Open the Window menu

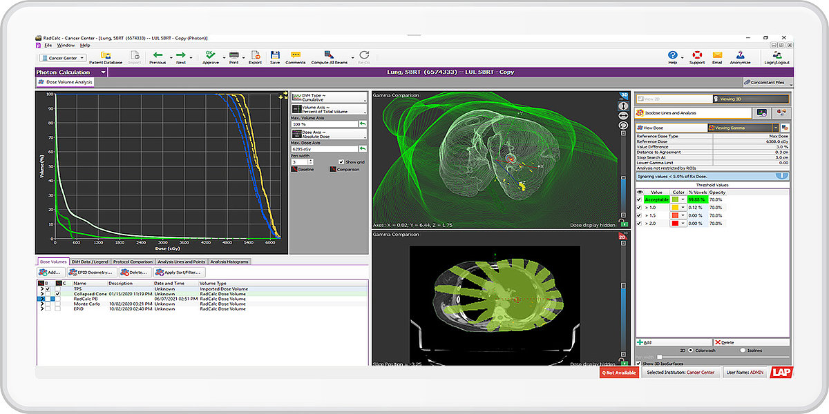66,46
